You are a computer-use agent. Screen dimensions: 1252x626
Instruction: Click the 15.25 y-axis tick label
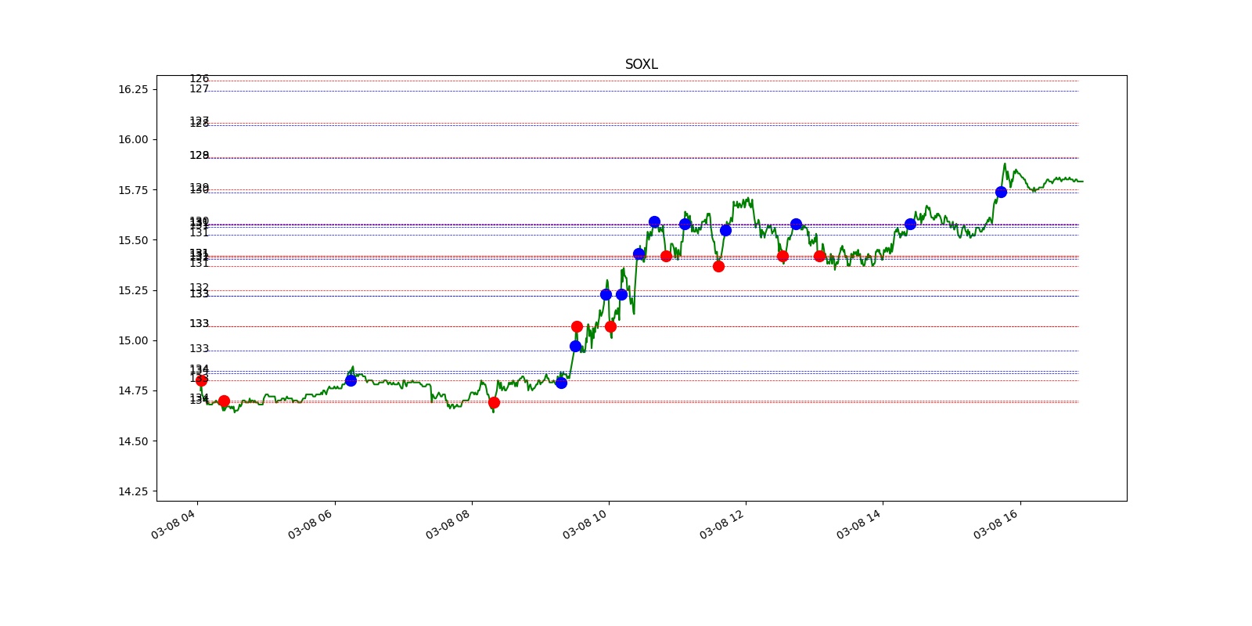[132, 290]
